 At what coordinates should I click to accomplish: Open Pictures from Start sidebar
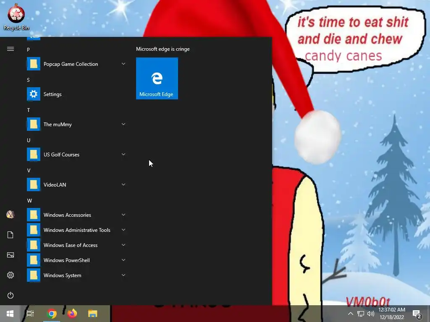tap(10, 255)
